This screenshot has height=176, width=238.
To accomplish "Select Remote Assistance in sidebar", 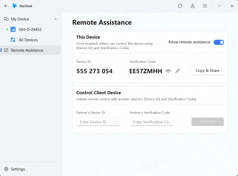I will pyautogui.click(x=31, y=50).
